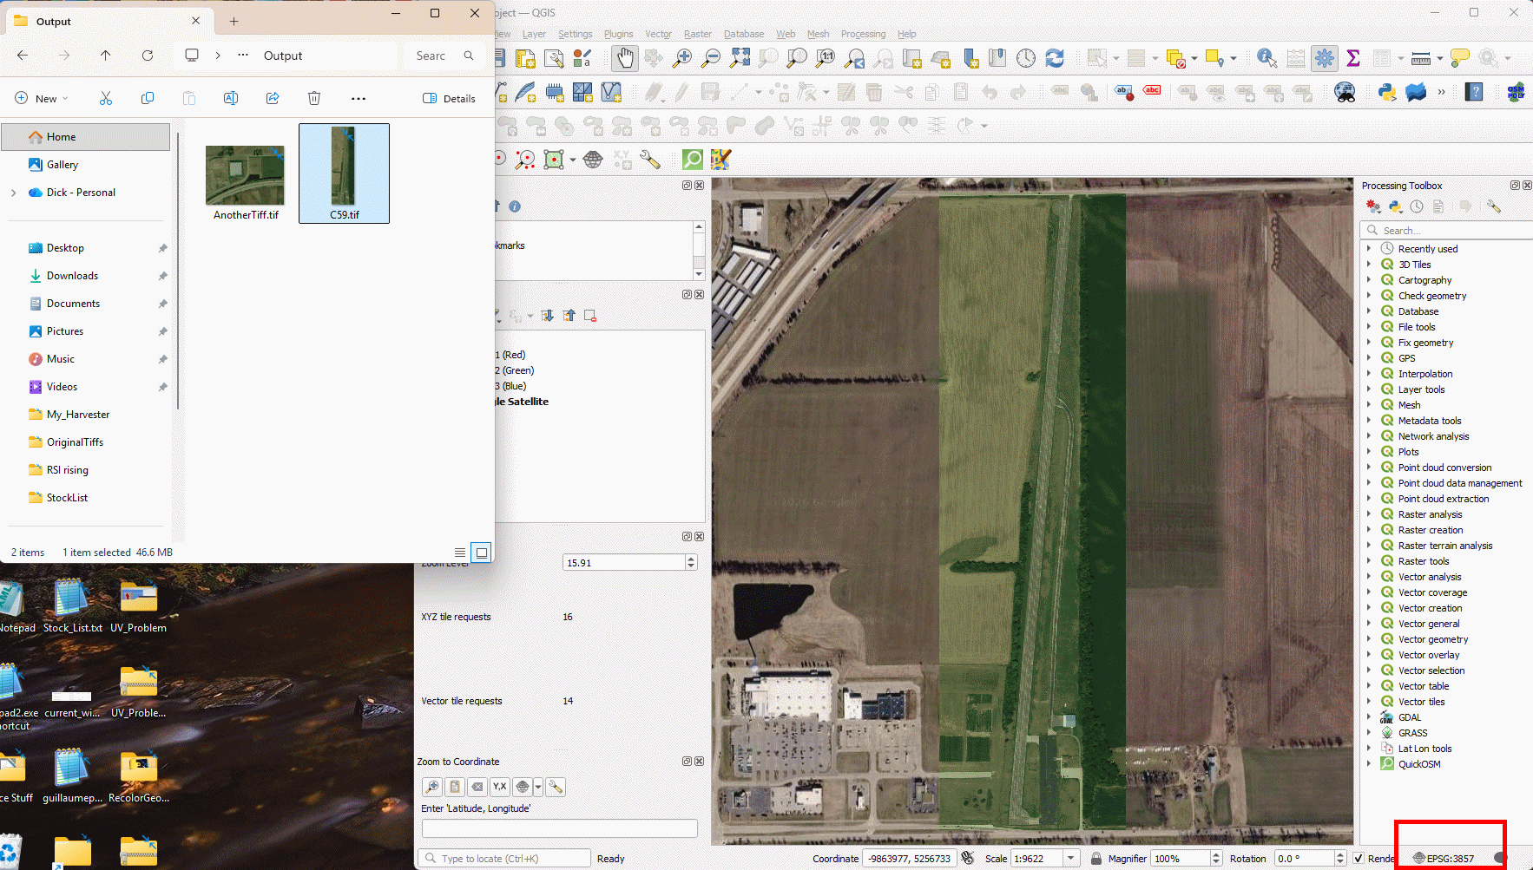Select the Pan Map hand tool
The width and height of the screenshot is (1533, 870).
pos(624,58)
